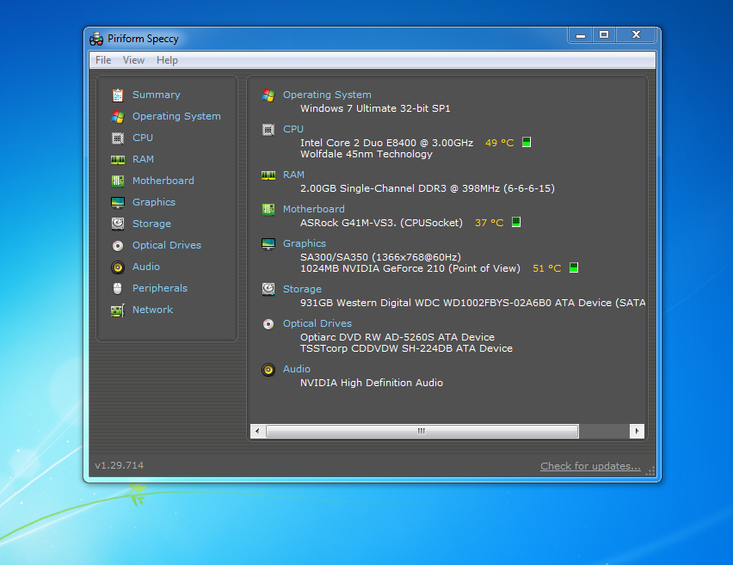Open the Operating System heading link
The width and height of the screenshot is (733, 565).
coord(327,95)
